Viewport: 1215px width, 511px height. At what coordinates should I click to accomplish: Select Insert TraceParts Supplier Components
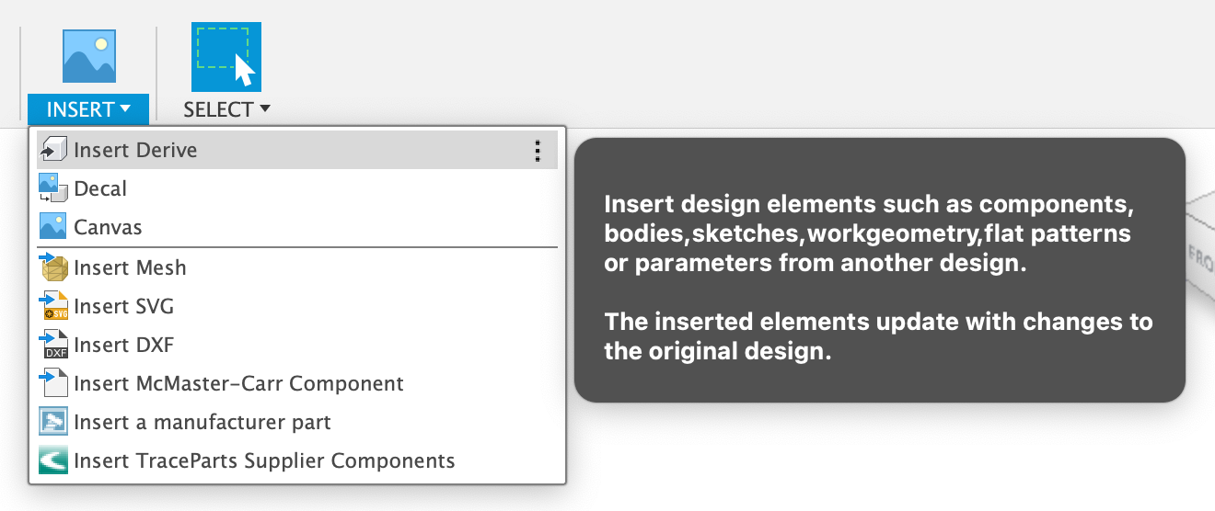pos(264,460)
